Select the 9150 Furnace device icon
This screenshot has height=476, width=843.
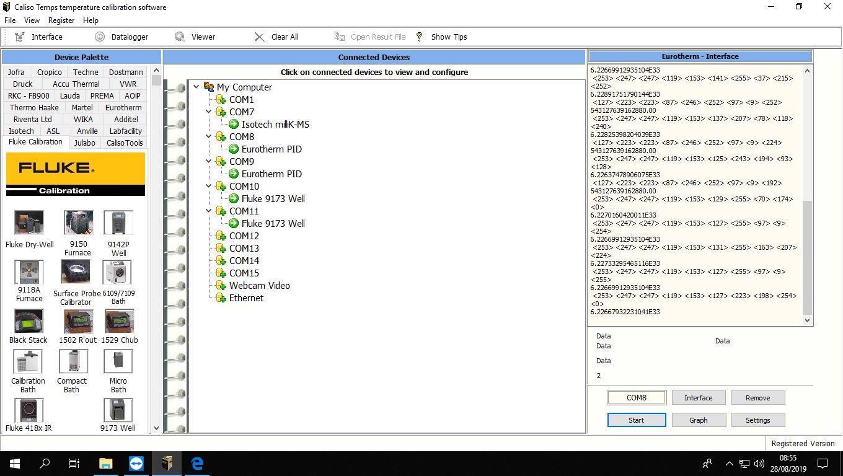[x=78, y=223]
